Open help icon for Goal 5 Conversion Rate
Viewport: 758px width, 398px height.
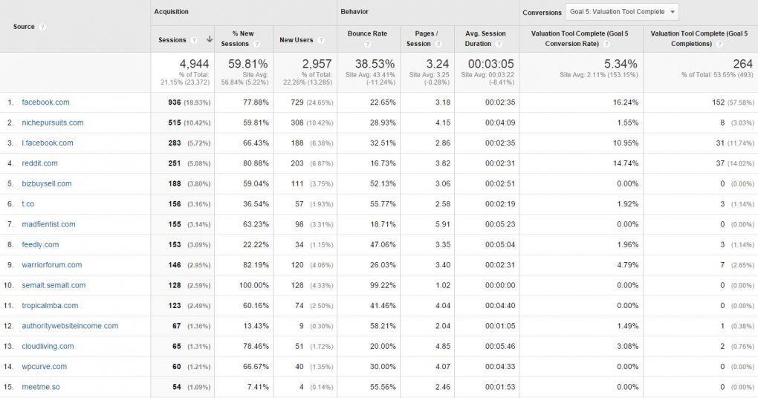click(606, 44)
